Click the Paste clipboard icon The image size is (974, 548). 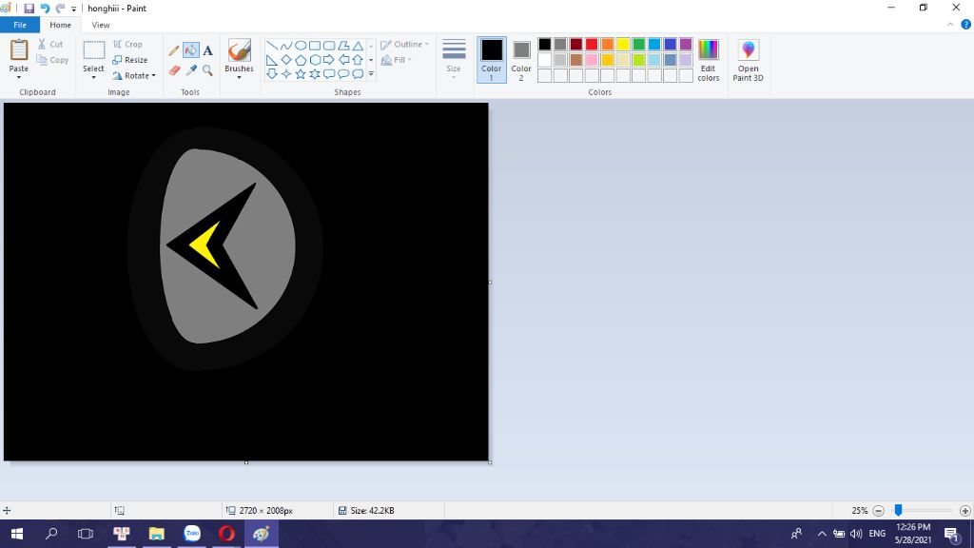[x=19, y=49]
